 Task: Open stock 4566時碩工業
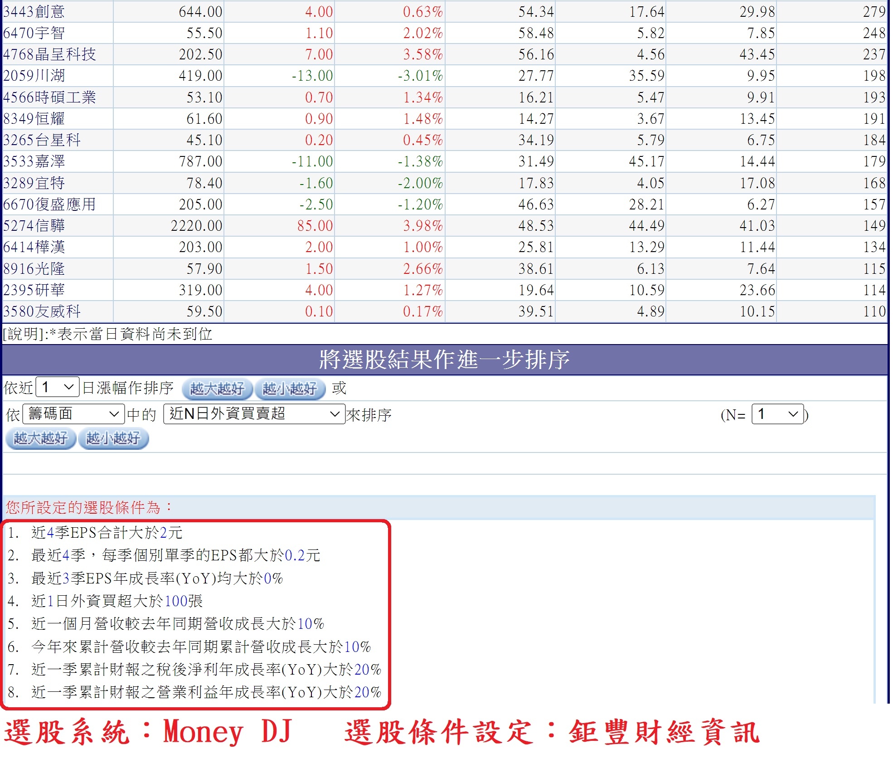point(50,97)
